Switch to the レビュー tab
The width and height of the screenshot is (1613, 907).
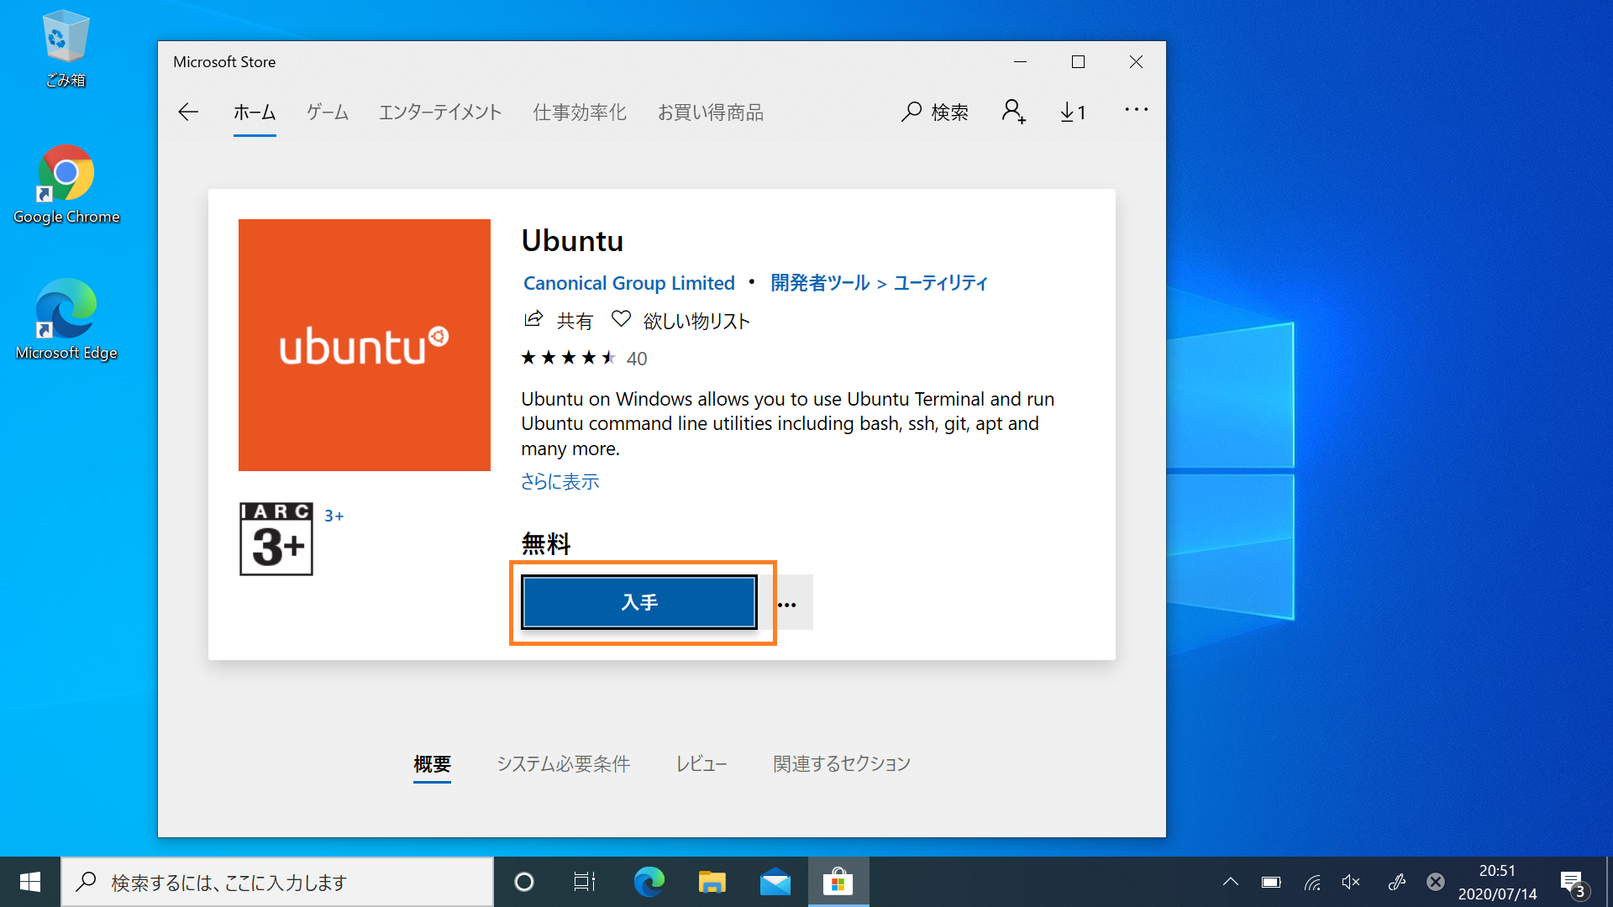click(701, 763)
